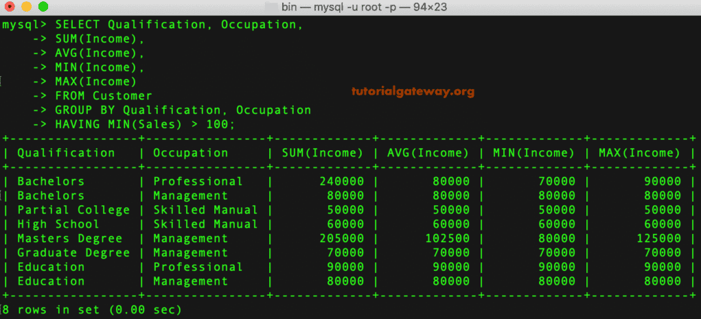Click the 'MAX(Income)' query line
Image resolution: width=701 pixels, height=319 pixels.
click(x=96, y=82)
